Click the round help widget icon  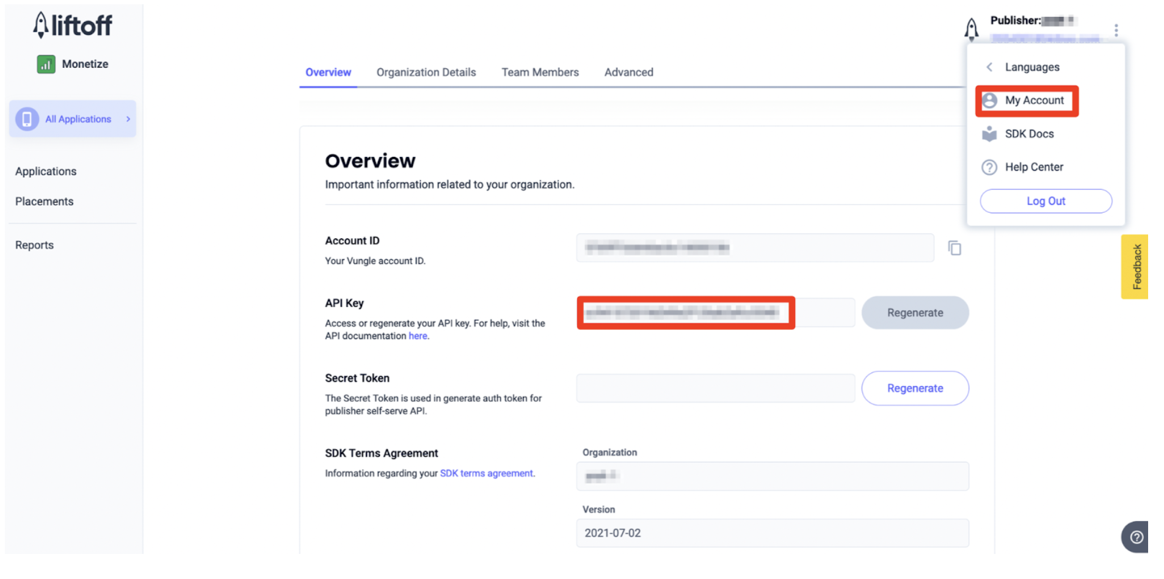[x=1135, y=537]
